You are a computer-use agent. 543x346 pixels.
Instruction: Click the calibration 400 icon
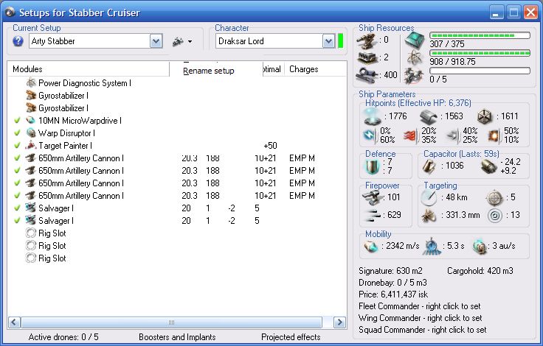(367, 75)
